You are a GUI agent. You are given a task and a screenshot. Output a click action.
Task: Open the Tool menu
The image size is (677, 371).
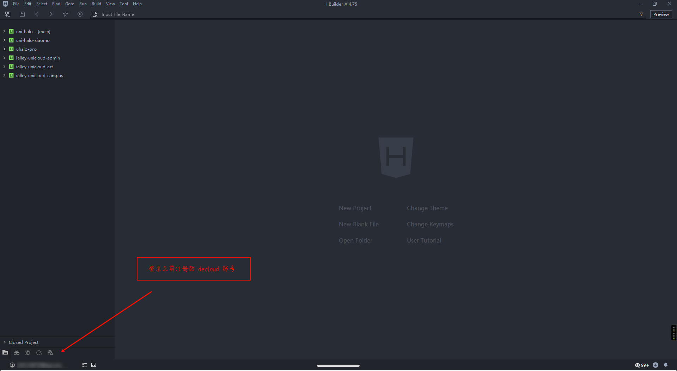124,4
